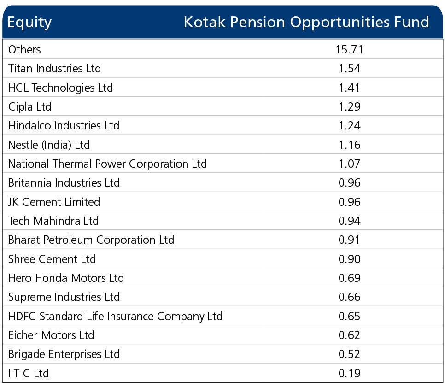Click Eicher Motors Ltd entry
445x387 pixels.
click(51, 335)
